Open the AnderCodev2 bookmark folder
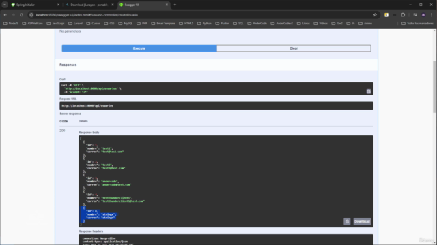 [282, 24]
